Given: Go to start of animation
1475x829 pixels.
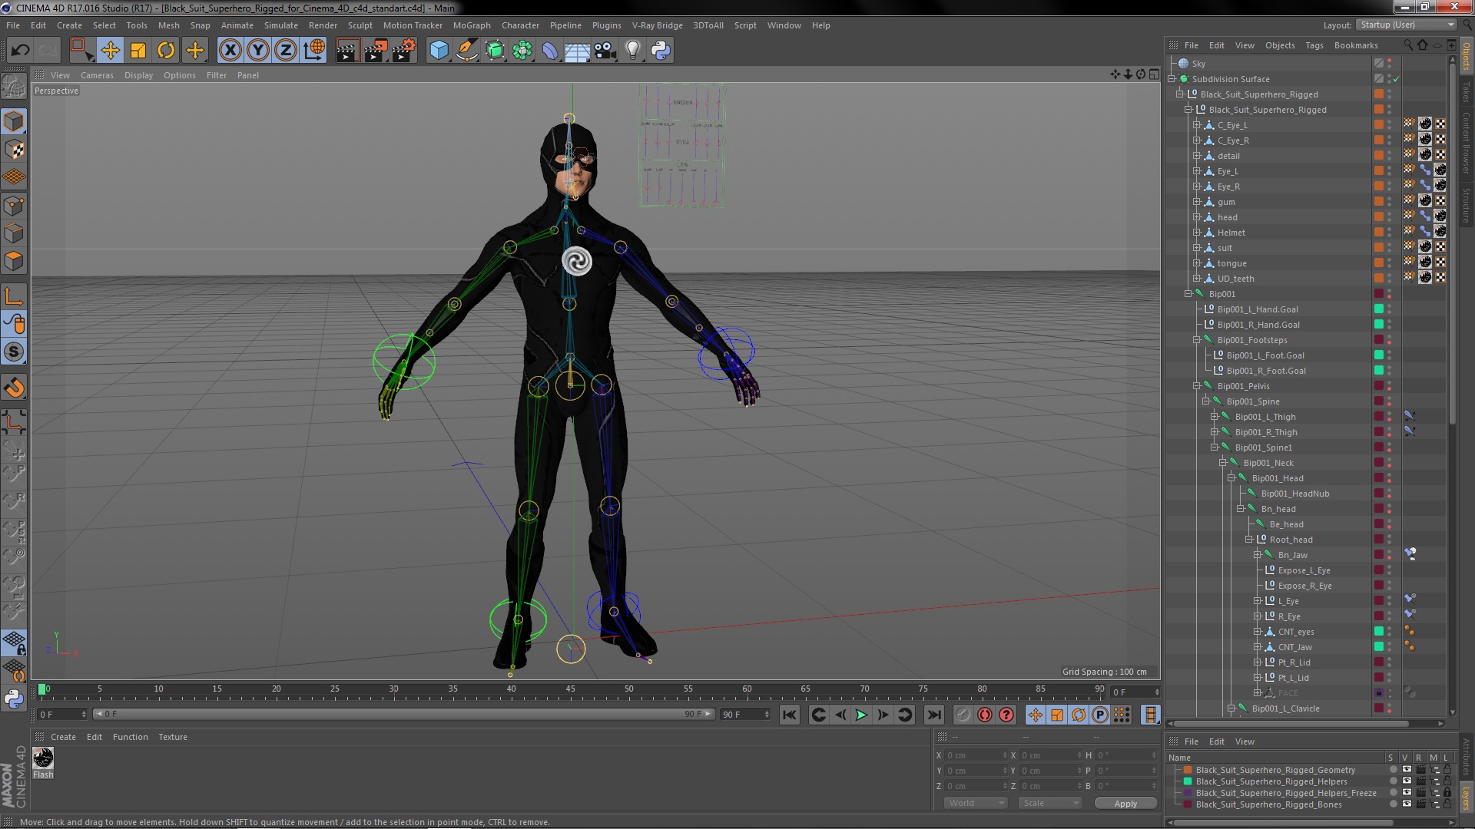Looking at the screenshot, I should tap(789, 715).
